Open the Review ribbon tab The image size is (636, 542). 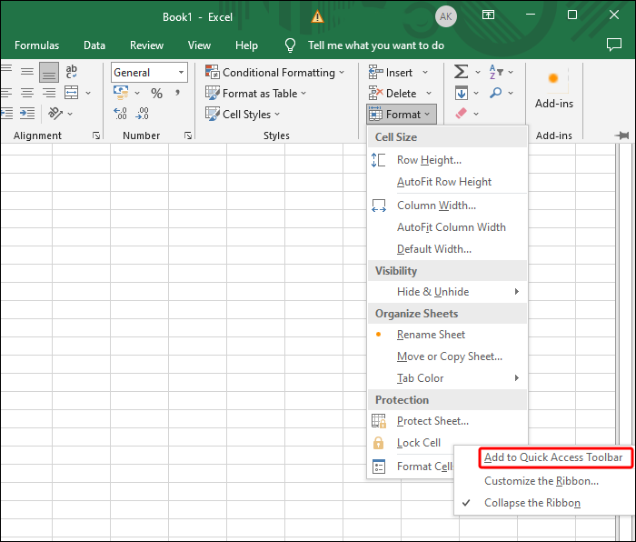146,45
